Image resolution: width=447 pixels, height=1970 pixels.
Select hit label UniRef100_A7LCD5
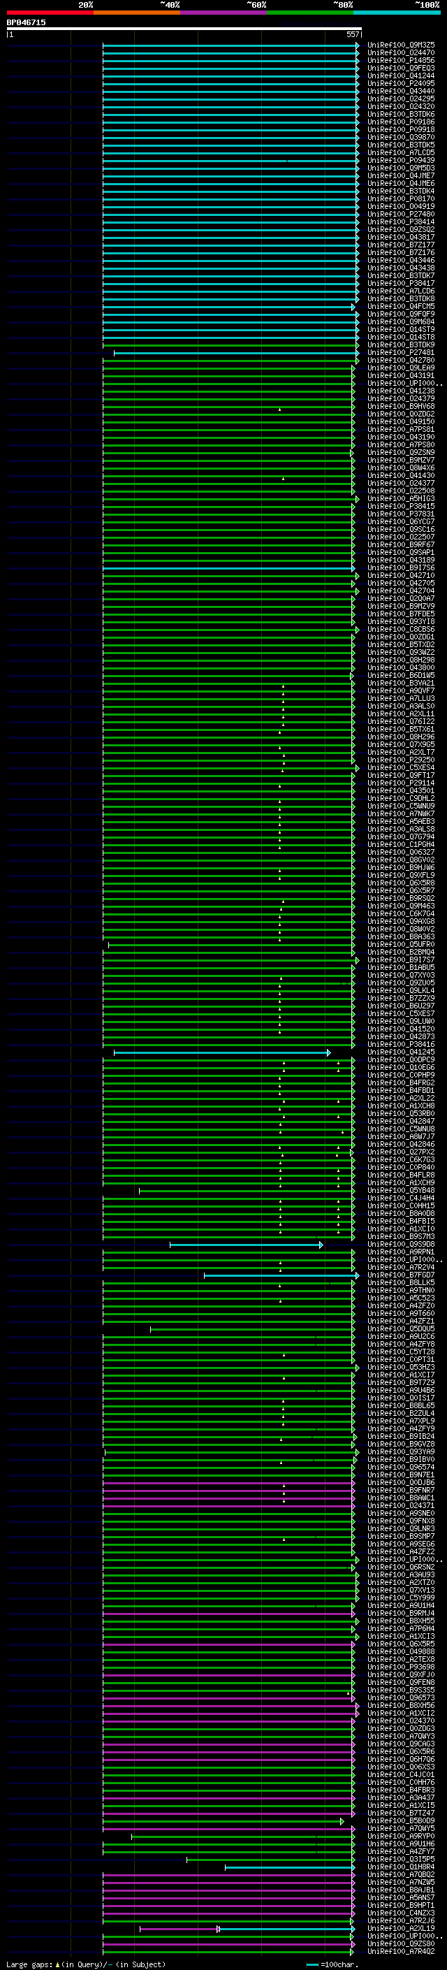click(401, 152)
